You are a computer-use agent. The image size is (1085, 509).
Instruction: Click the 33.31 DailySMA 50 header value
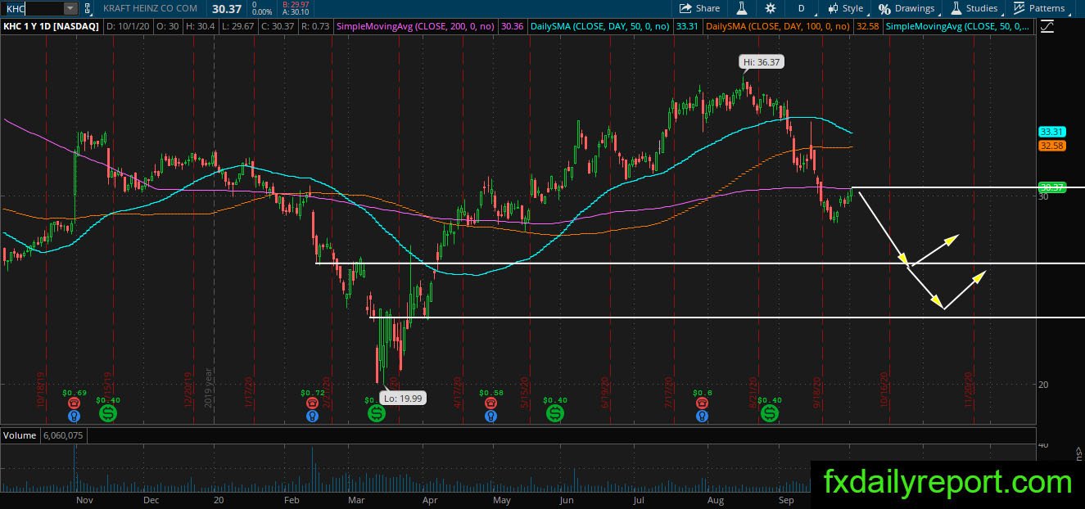point(688,26)
